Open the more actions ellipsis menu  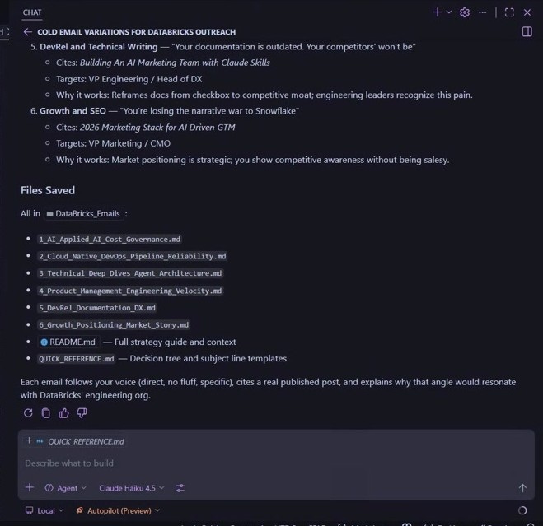click(x=482, y=12)
